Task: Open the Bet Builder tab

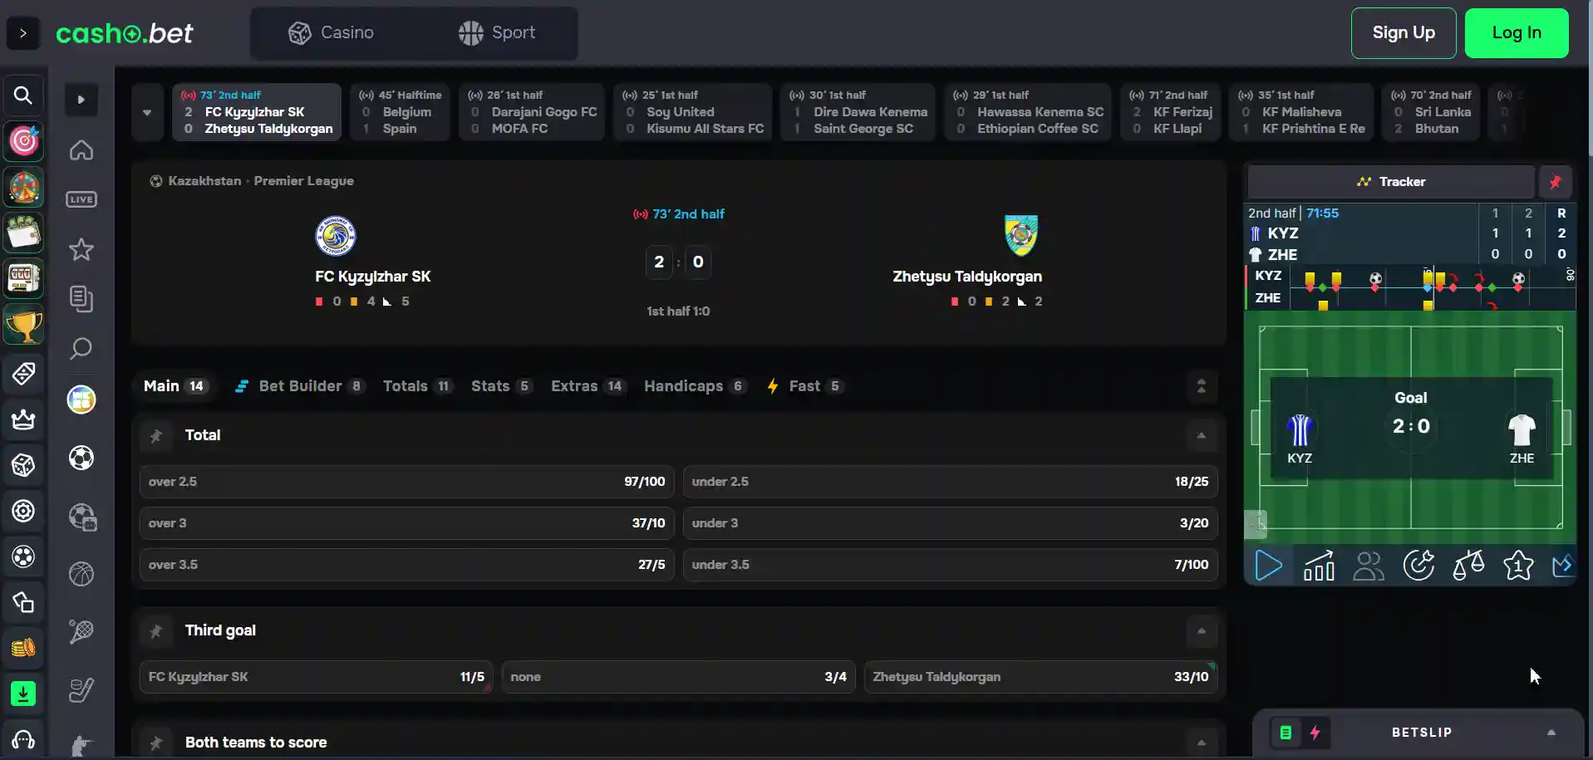Action: 299,386
